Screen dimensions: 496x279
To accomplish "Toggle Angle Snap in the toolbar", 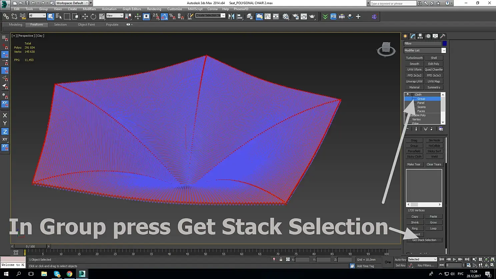I will pos(164,16).
